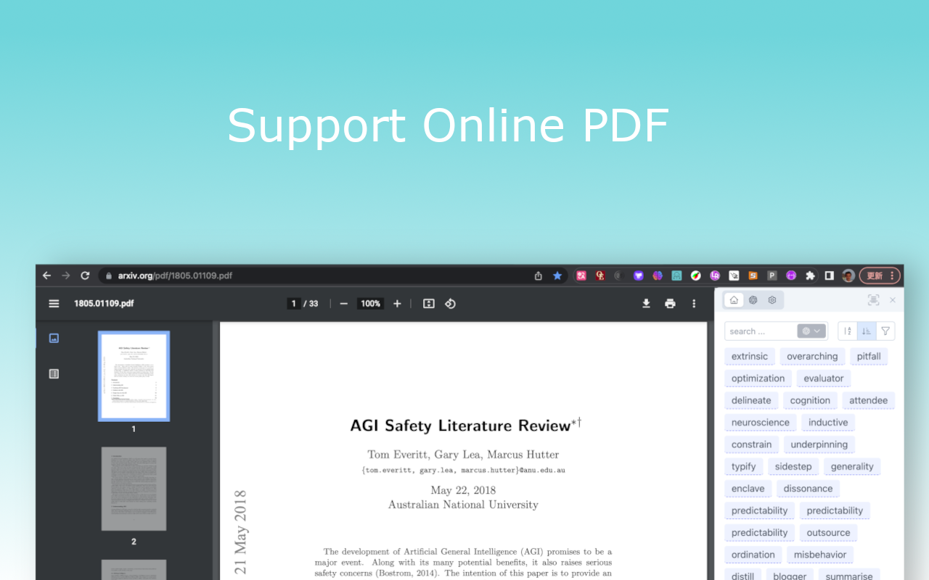
Task: Click the 更新 update button
Action: tap(875, 275)
